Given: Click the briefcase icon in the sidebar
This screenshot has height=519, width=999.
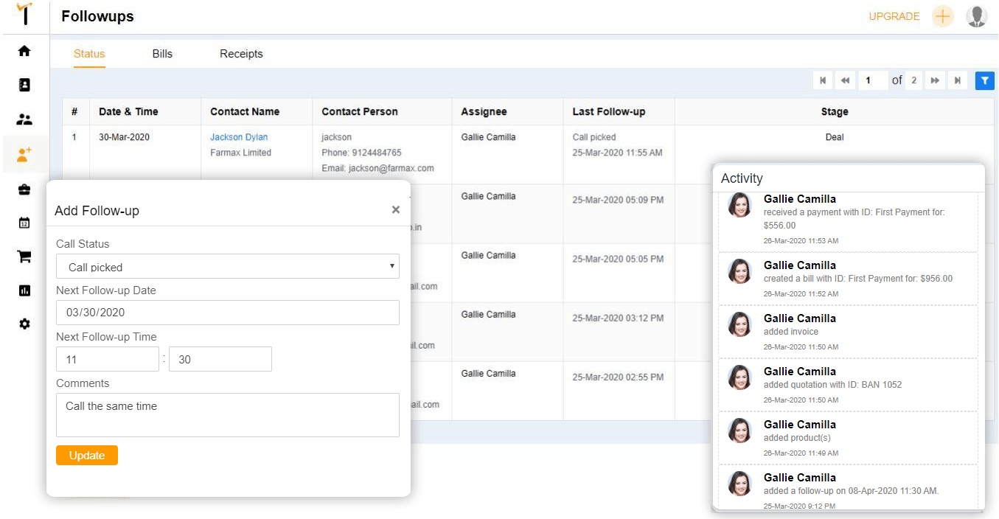Looking at the screenshot, I should (24, 189).
